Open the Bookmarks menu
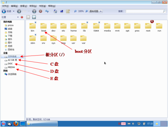168x127 pixels. coord(42,6)
